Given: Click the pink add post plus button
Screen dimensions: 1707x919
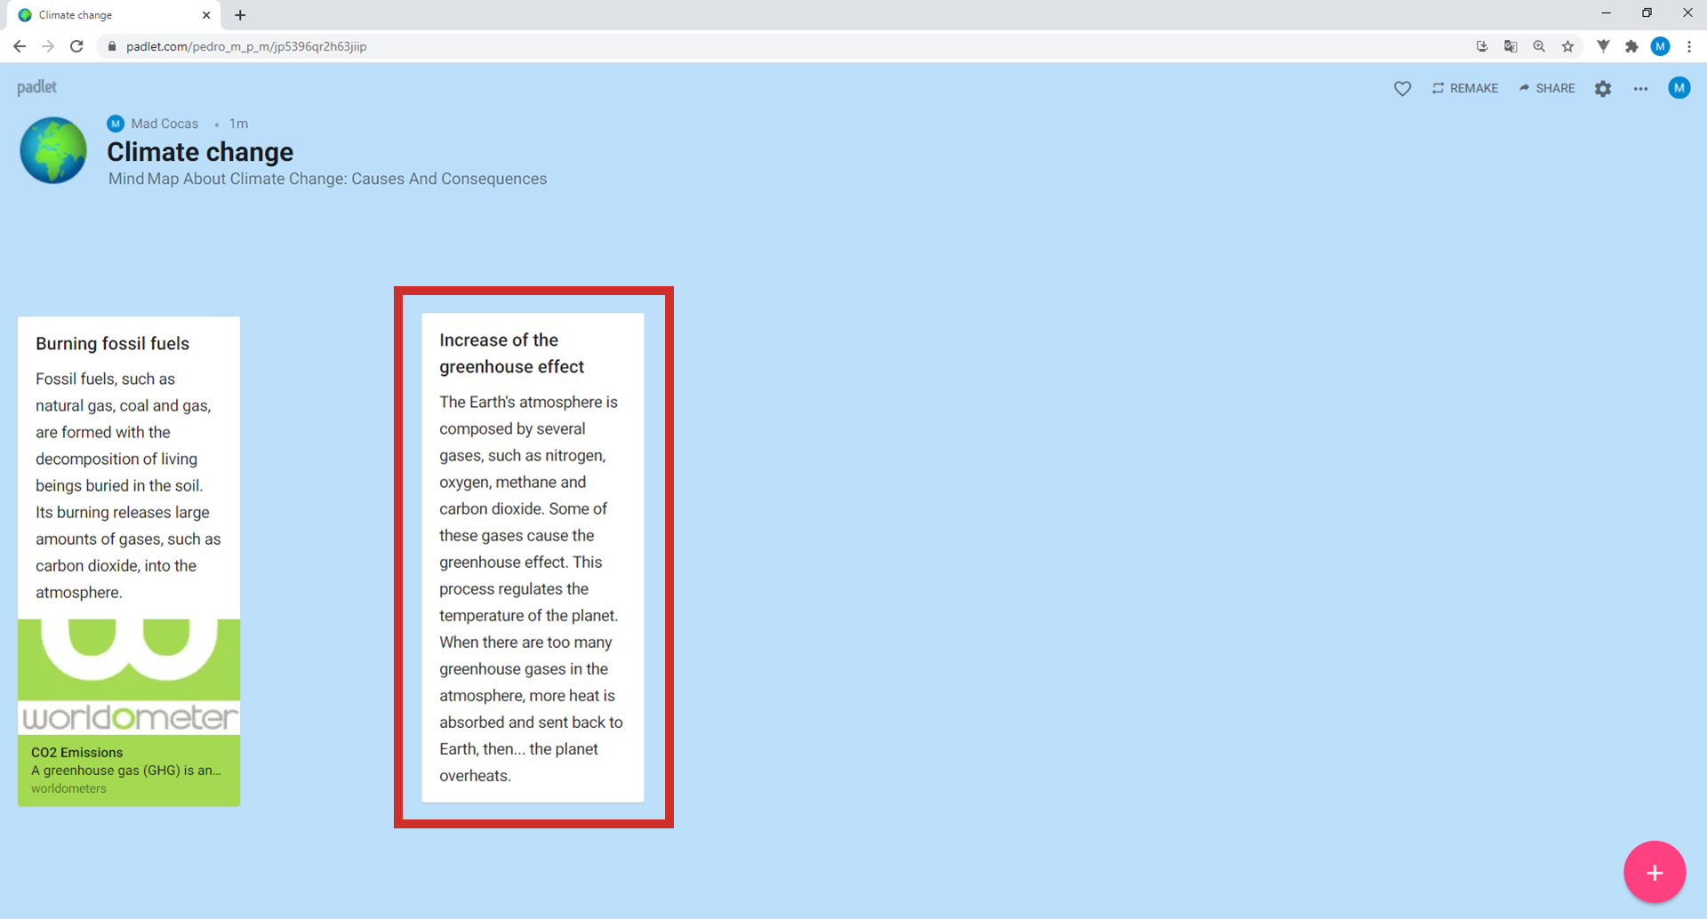Looking at the screenshot, I should pos(1655,872).
